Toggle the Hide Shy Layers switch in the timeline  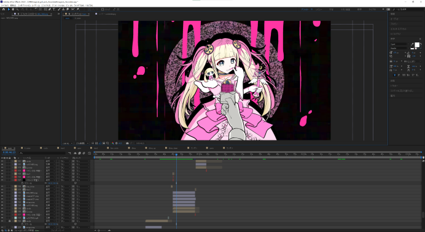tap(75, 153)
